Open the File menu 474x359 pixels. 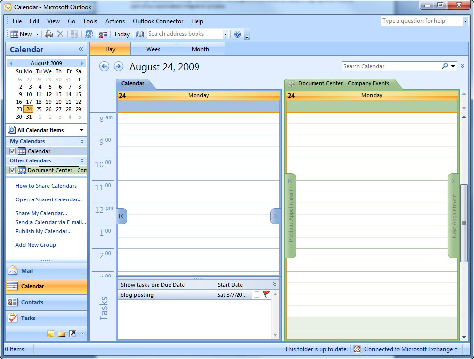[x=17, y=21]
